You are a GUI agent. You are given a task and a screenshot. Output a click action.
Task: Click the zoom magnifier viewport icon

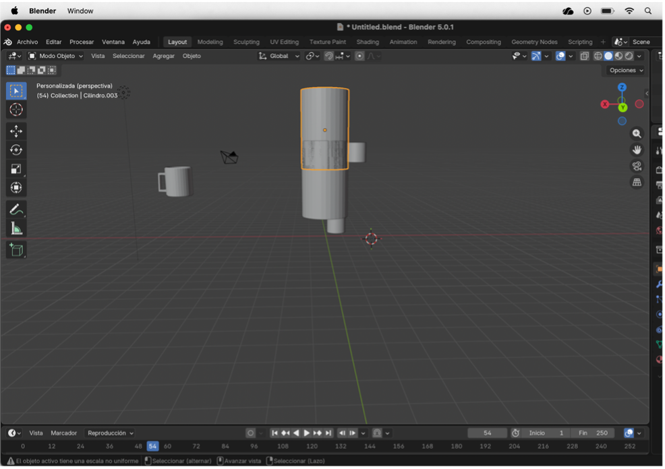(637, 134)
